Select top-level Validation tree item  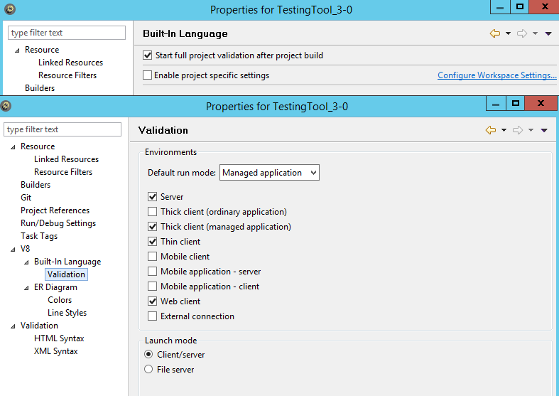[x=39, y=326]
